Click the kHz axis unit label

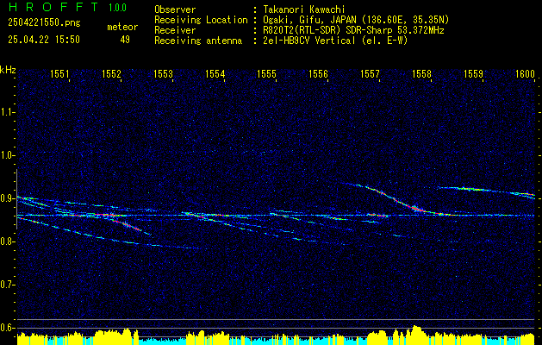coord(8,70)
